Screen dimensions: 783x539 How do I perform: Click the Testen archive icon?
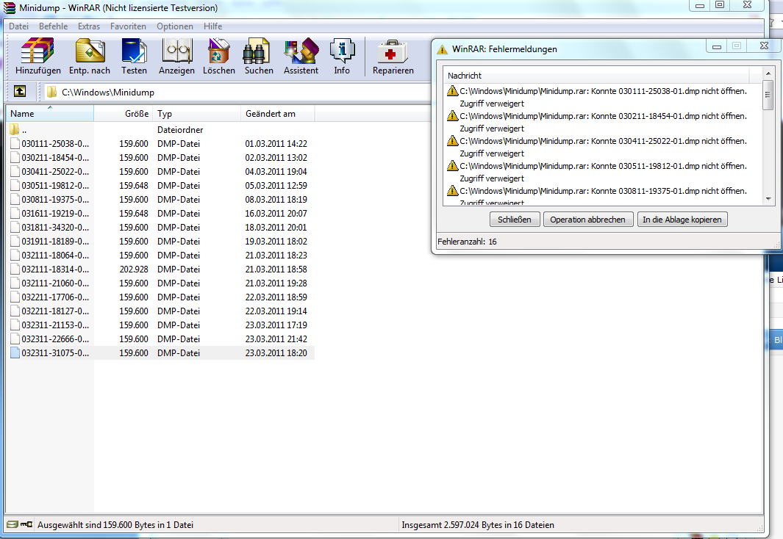pyautogui.click(x=134, y=51)
